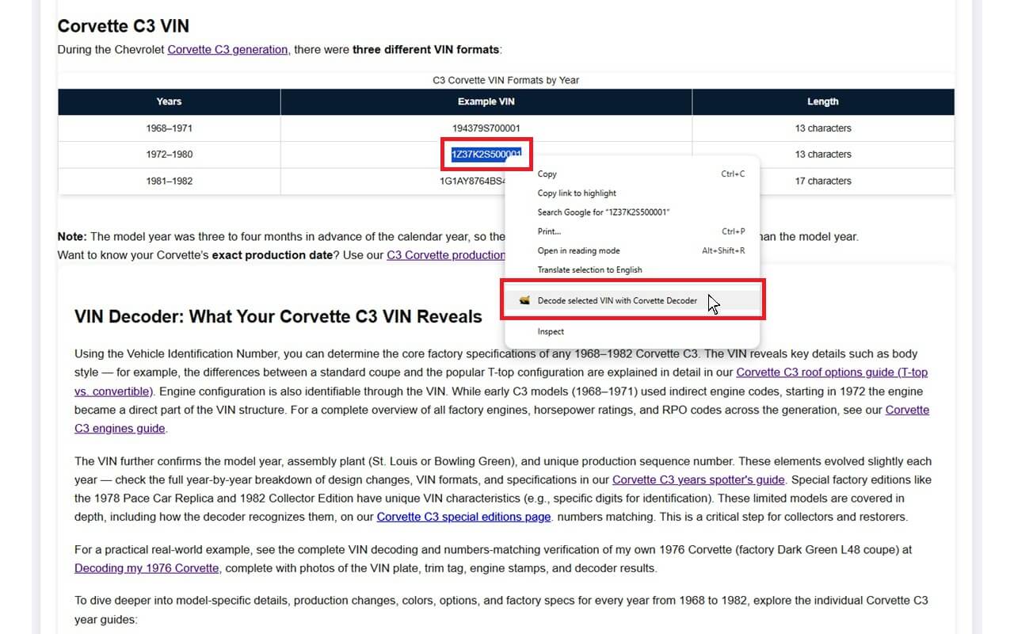Click the partially hidden VIN 1G1AY8764BS4
The image size is (1014, 634).
click(472, 181)
